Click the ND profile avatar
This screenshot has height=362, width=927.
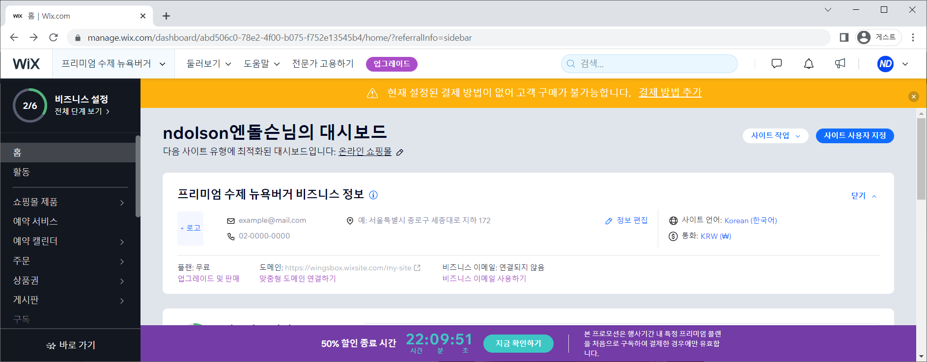[885, 64]
